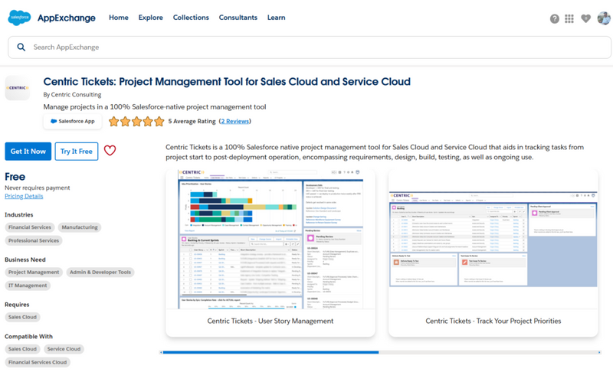Viewport: 613px width, 372px height.
Task: Select the IT Management tag
Action: tap(28, 286)
